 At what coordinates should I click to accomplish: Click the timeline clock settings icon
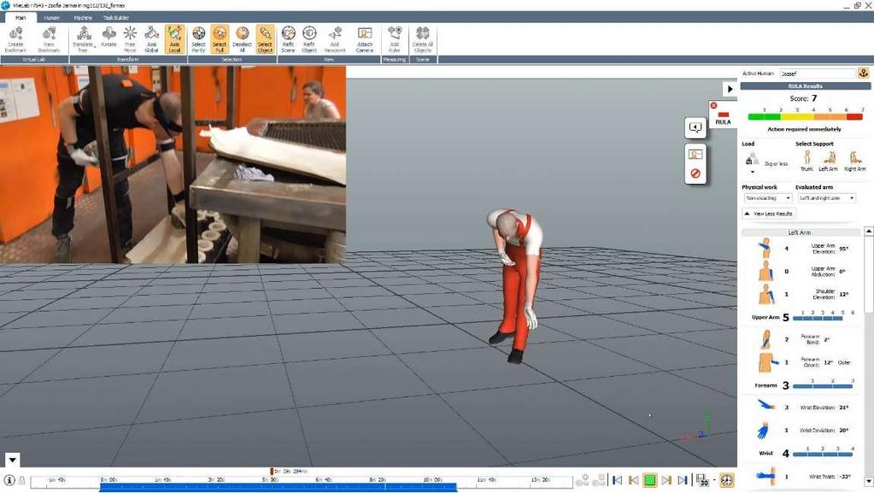click(x=727, y=480)
